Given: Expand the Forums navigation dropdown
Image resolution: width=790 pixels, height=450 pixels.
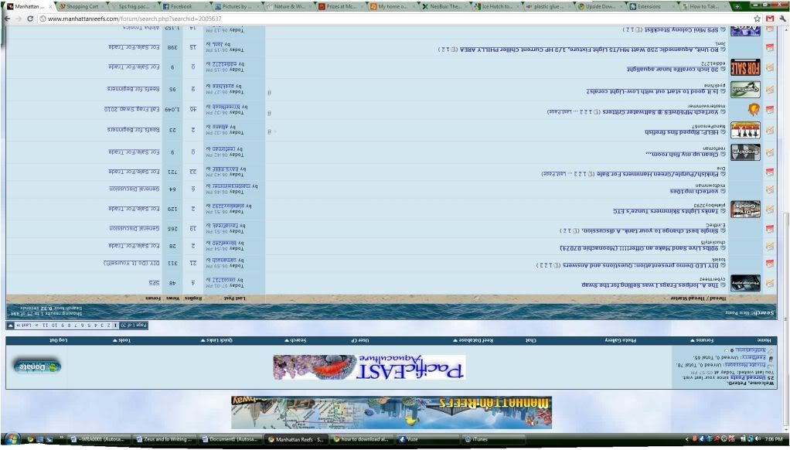Looking at the screenshot, I should point(700,340).
